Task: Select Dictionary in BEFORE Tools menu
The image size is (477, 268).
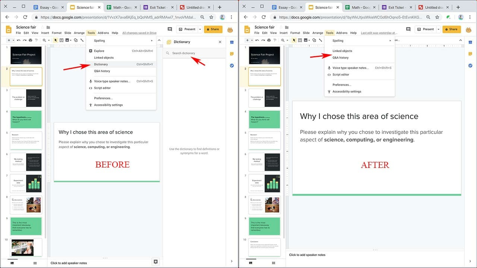Action: pos(121,64)
